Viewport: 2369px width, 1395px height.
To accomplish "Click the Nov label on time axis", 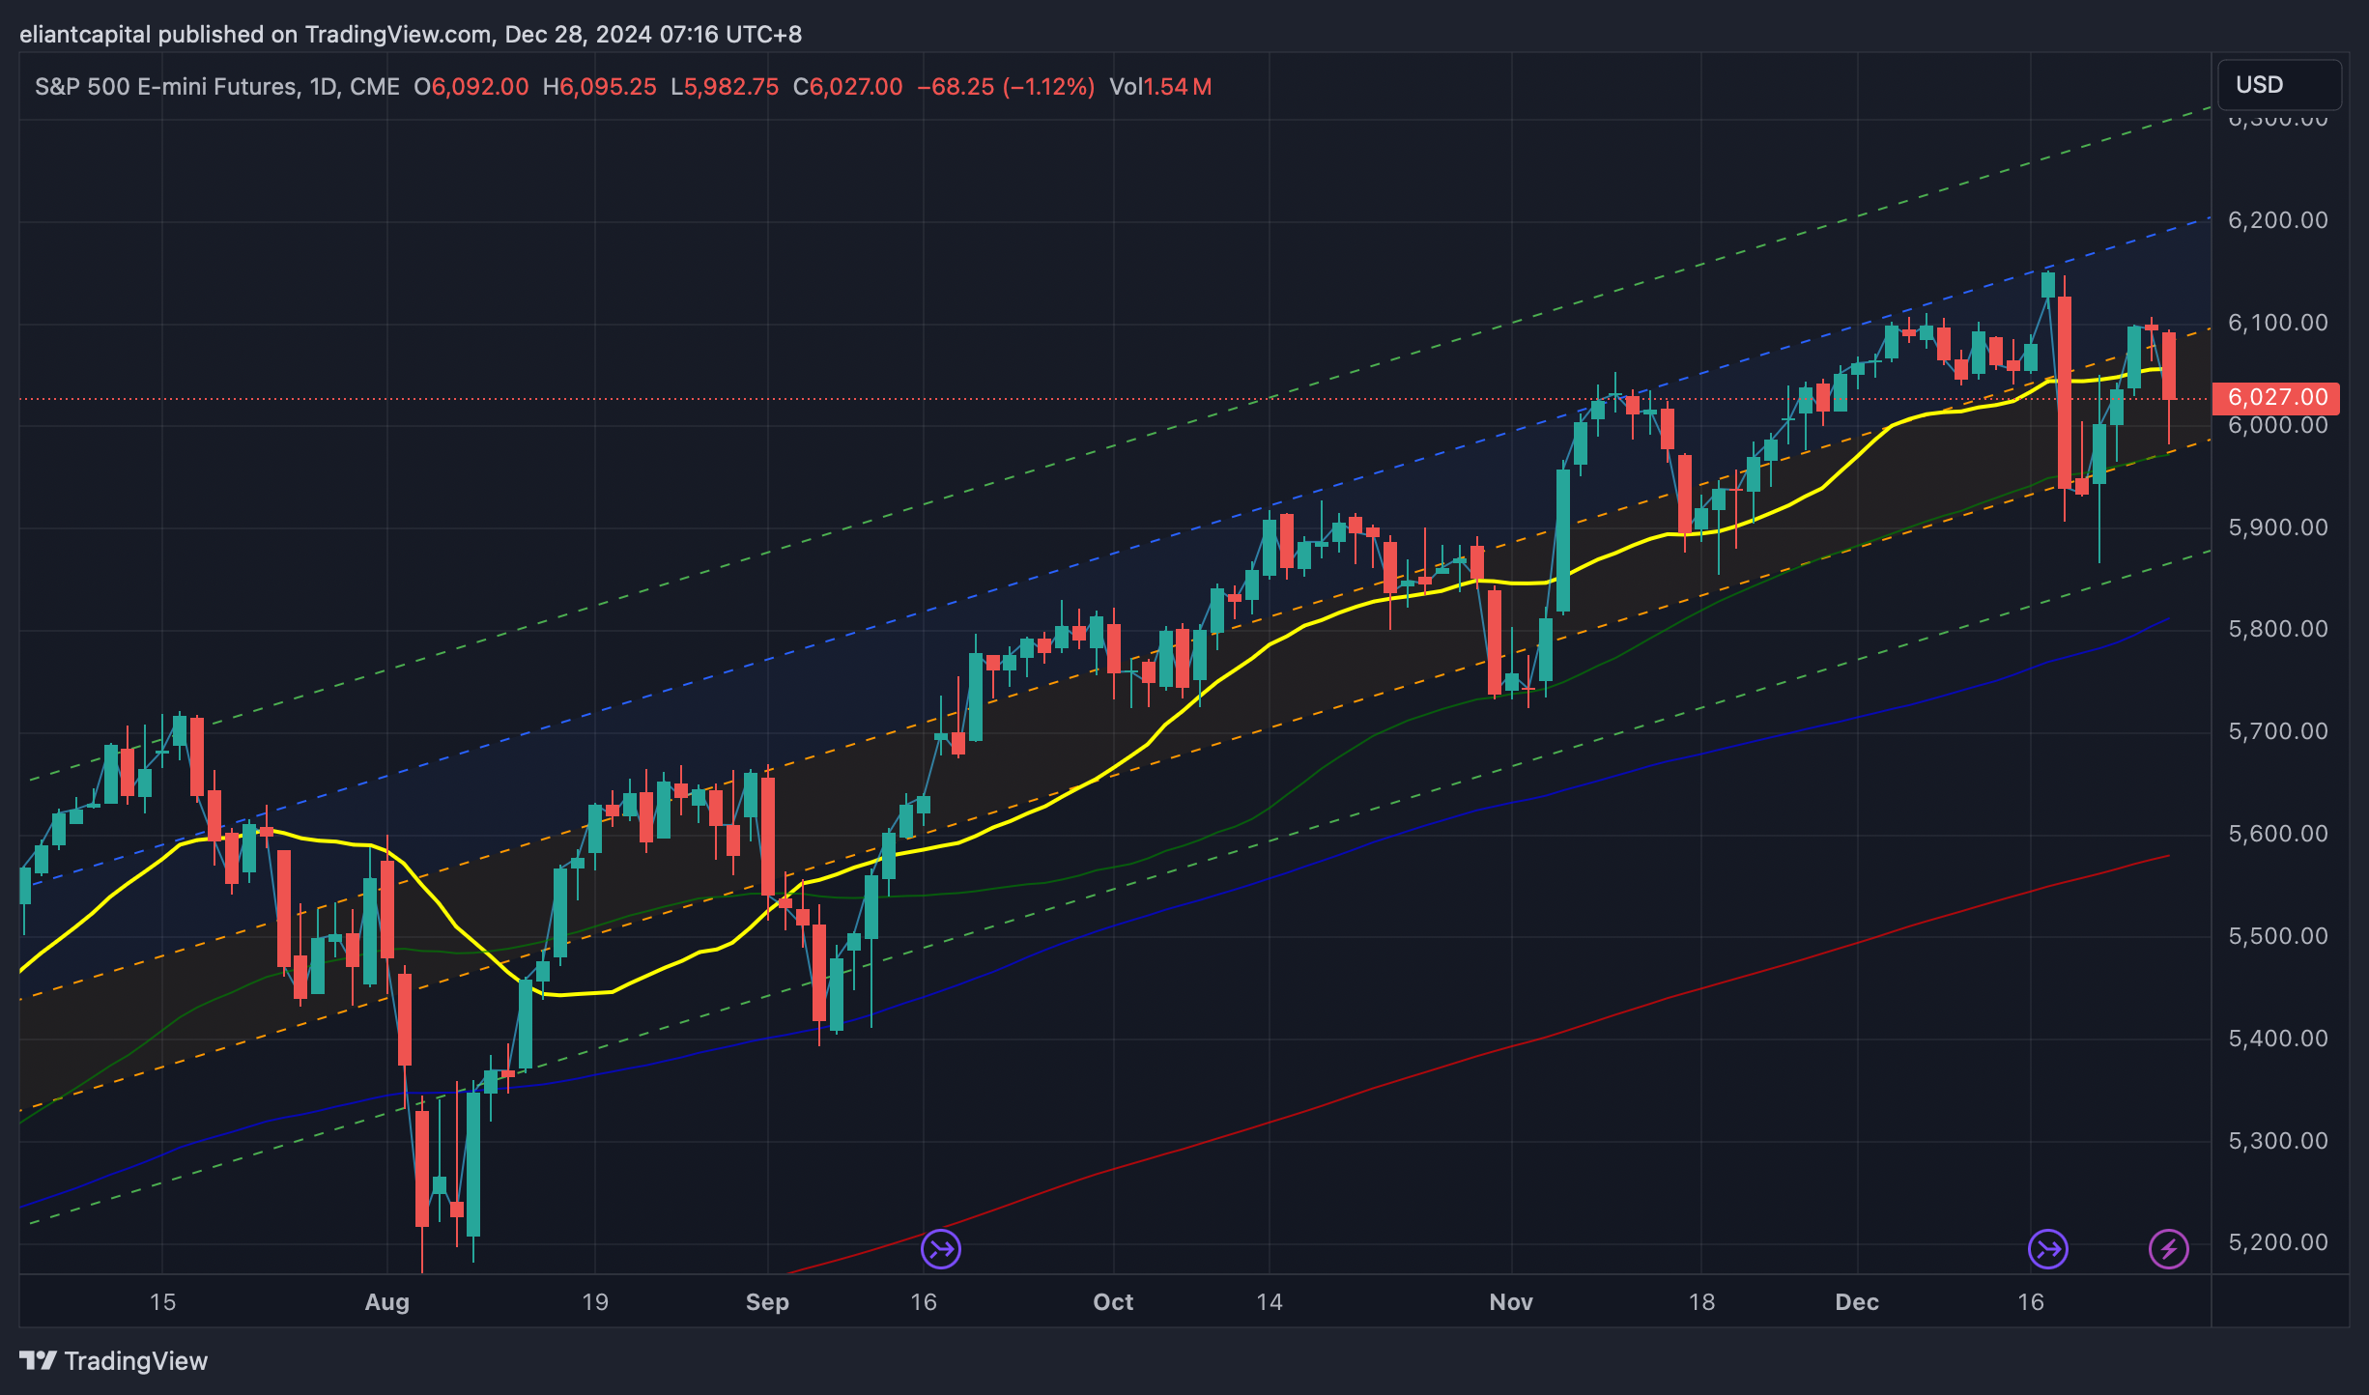I will coord(1511,1301).
